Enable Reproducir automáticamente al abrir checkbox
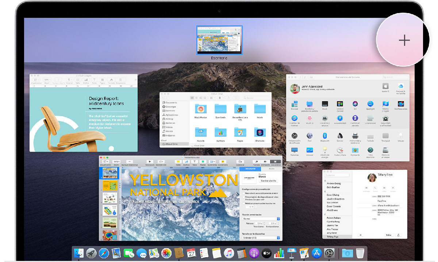Image resolution: width=438 pixels, height=262 pixels. pos(244,194)
